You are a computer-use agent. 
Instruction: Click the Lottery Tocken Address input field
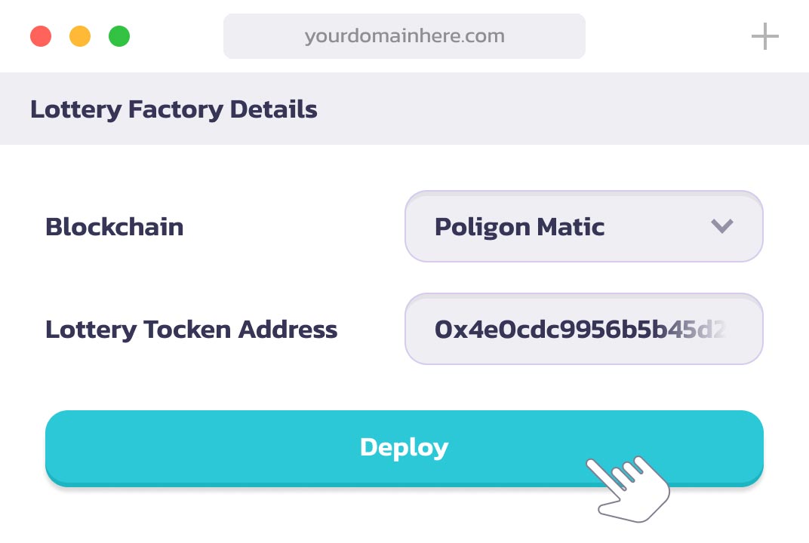(583, 329)
